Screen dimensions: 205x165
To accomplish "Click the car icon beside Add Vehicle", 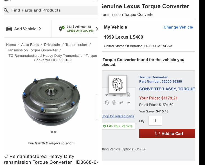I will 9,29.
